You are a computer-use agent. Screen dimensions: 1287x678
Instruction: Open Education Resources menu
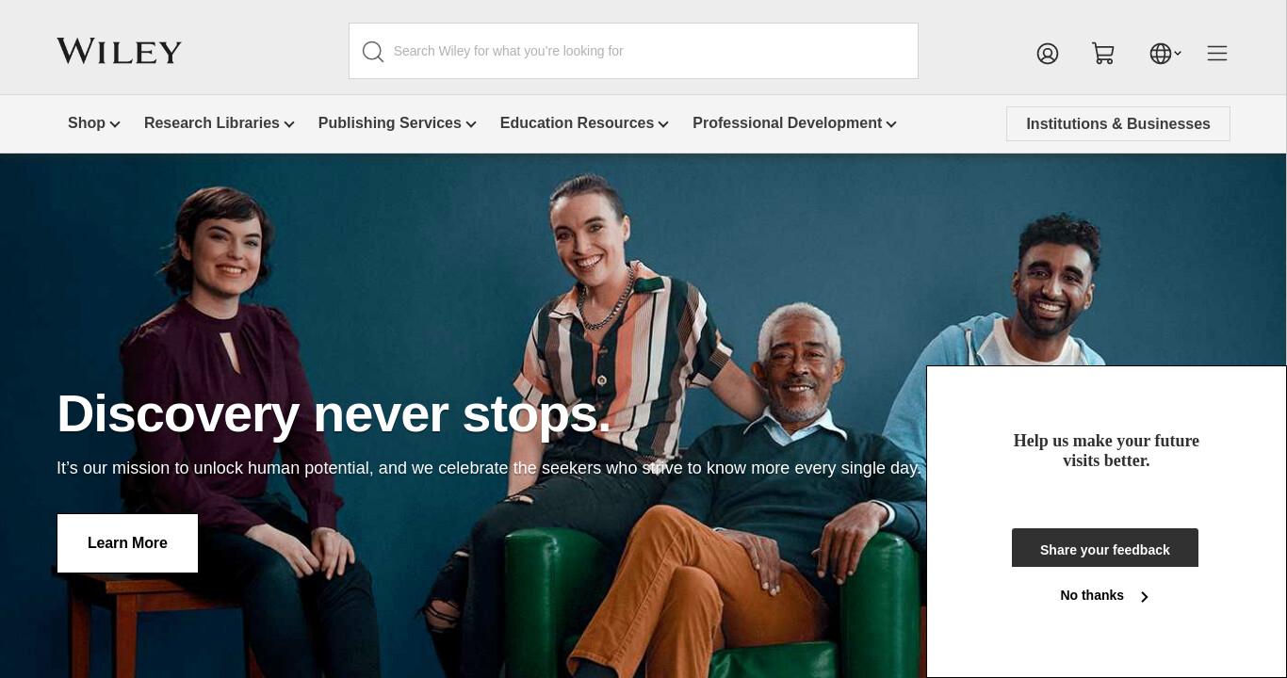[x=584, y=123]
